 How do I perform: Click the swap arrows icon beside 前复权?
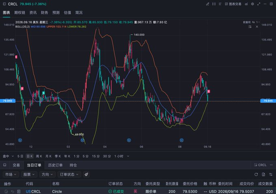[x=253, y=22]
